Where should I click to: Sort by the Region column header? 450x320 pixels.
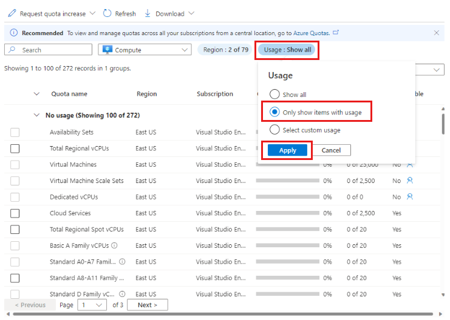click(146, 94)
